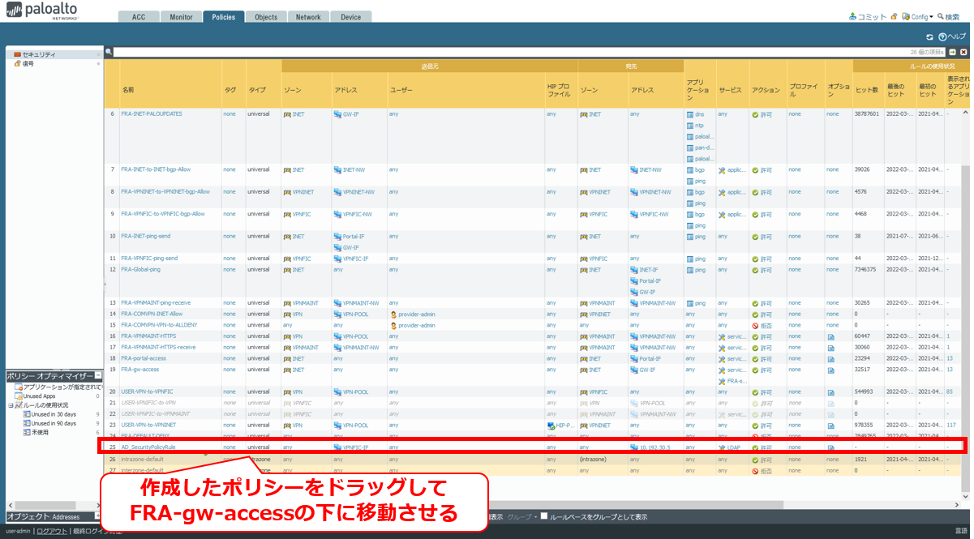Image resolution: width=974 pixels, height=539 pixels.
Task: Clear filter with red X icon
Action: [963, 52]
